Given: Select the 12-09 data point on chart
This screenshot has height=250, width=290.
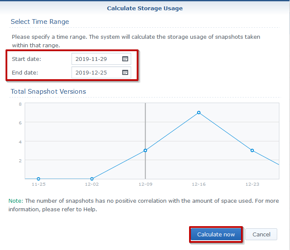Looking at the screenshot, I should [x=145, y=150].
